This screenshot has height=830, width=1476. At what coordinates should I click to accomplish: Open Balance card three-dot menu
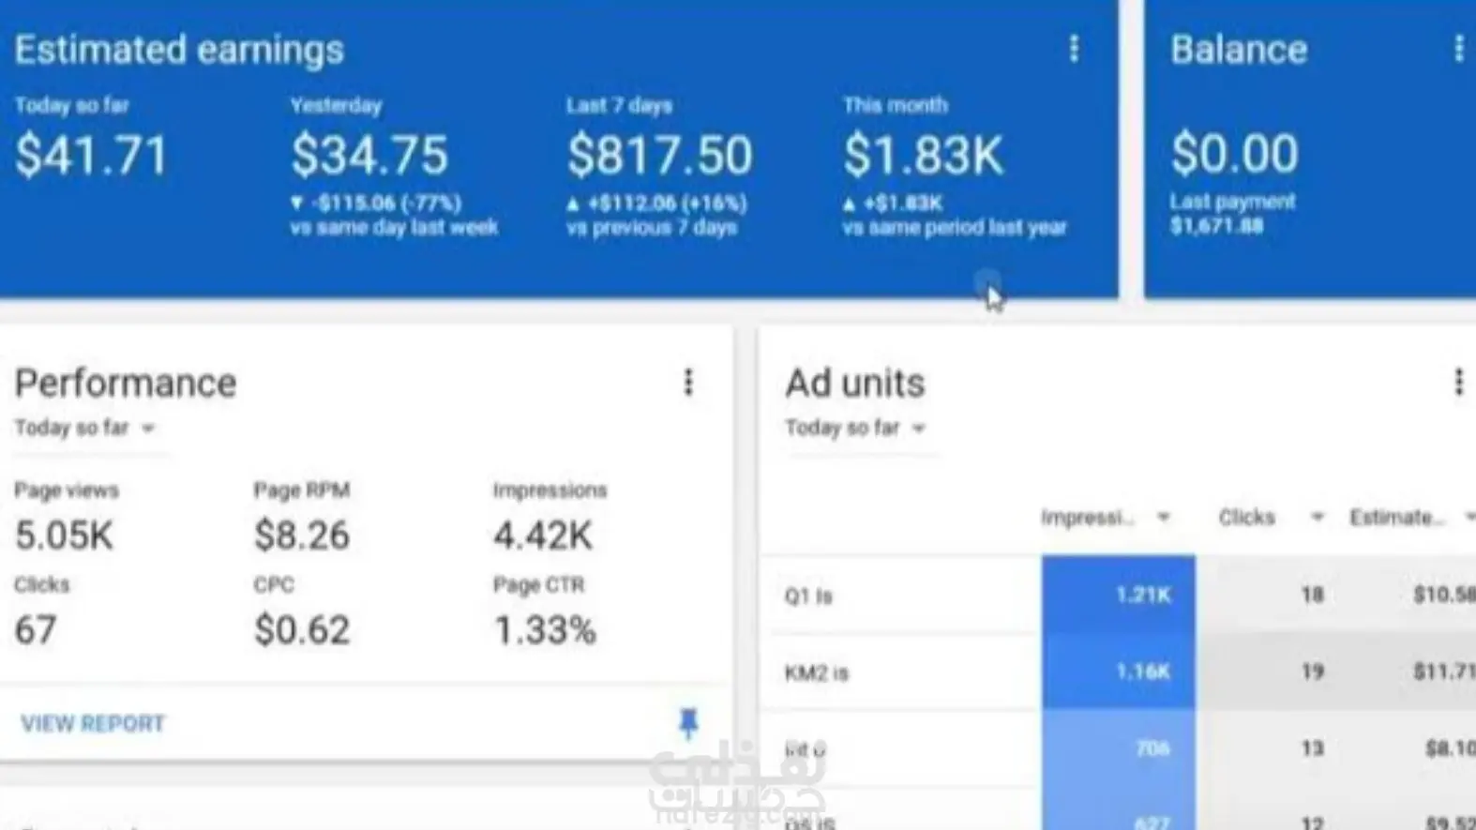[x=1458, y=49]
